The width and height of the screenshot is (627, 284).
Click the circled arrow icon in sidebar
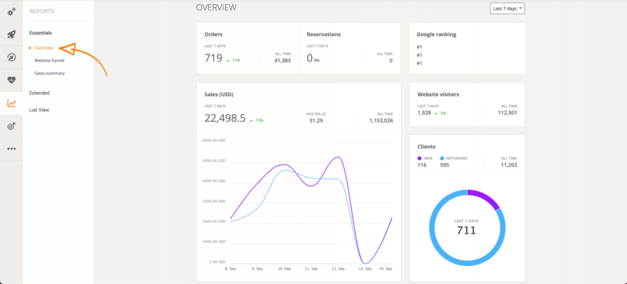pos(11,57)
